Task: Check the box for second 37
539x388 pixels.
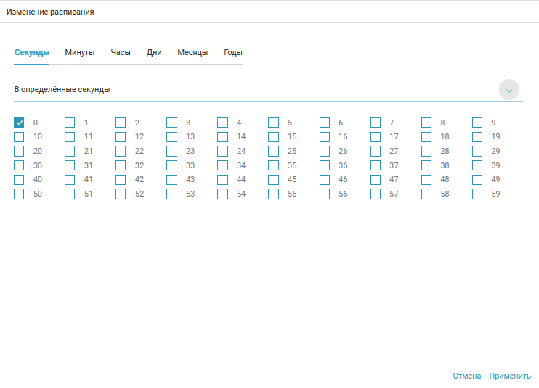Action: [376, 165]
